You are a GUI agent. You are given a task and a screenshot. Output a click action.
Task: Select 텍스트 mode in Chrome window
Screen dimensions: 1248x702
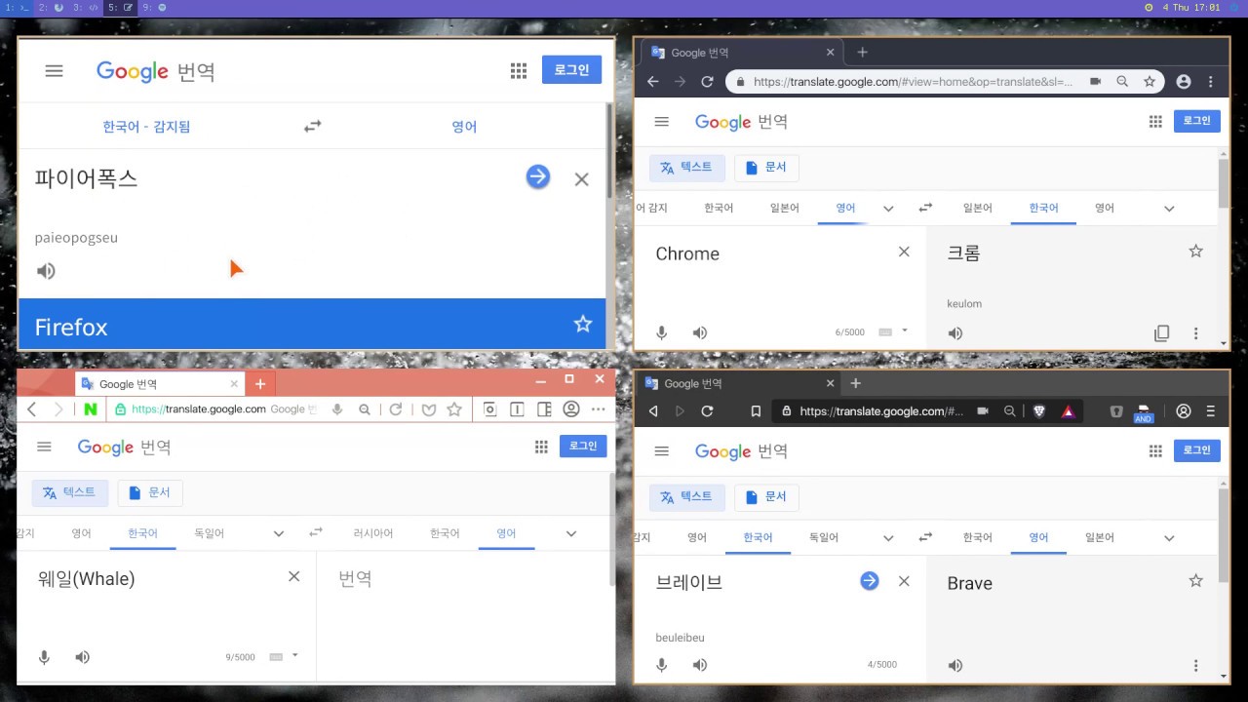click(686, 167)
